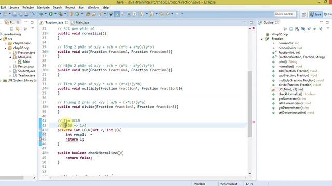The image size is (332, 186).
Task: Open the Run button dropdown arrow
Action: (56, 14)
